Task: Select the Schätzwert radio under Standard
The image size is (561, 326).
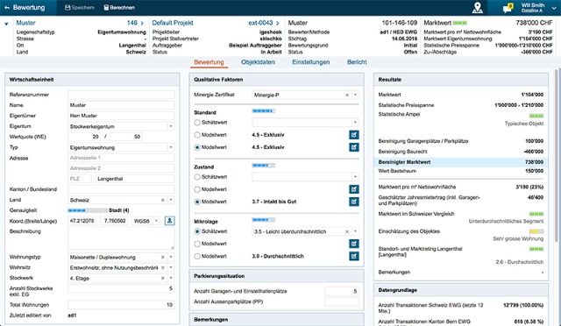Action: 197,123
